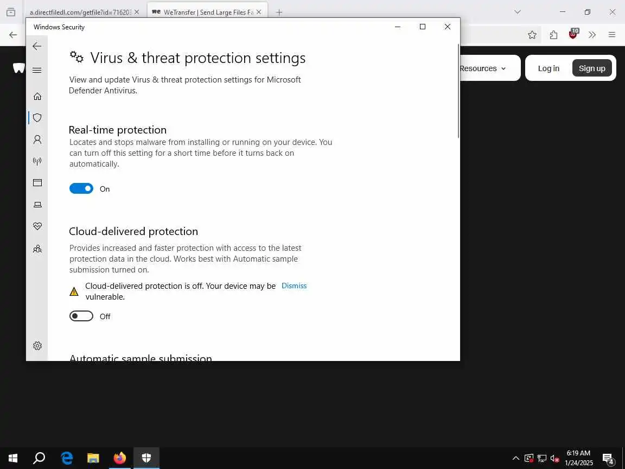Click the Windows Security vertical scrollbar
Screen dimensions: 625x469
458,91
